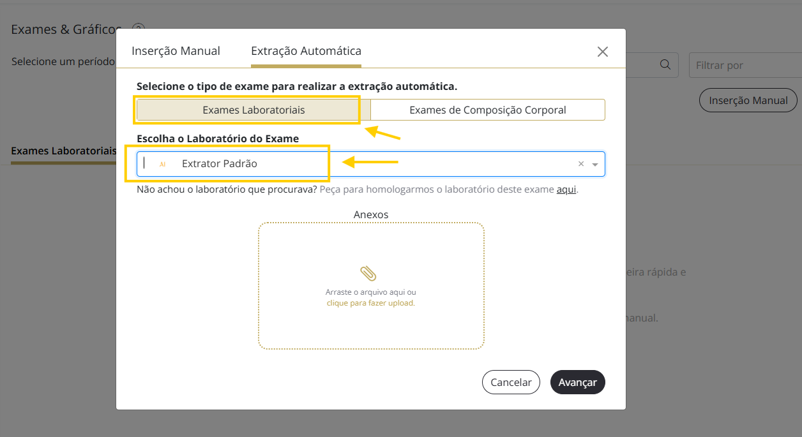Select the Exames Laboratoriais exam type

[x=253, y=110]
